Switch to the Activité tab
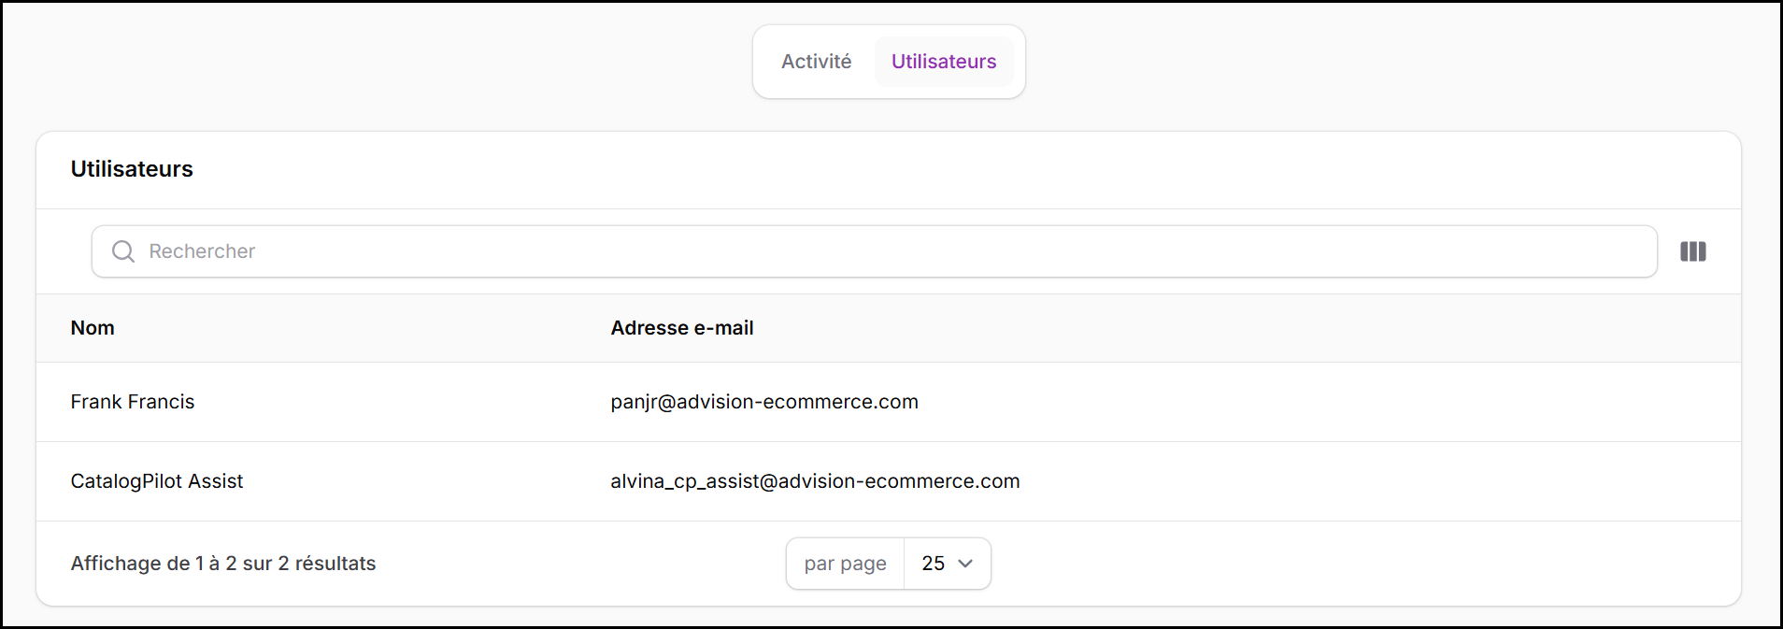This screenshot has height=629, width=1783. tap(816, 62)
